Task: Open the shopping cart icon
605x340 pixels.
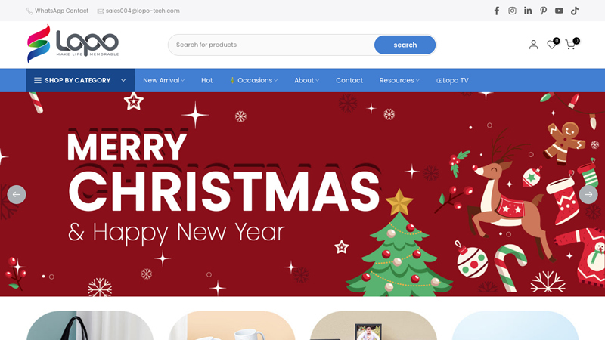Action: tap(570, 45)
